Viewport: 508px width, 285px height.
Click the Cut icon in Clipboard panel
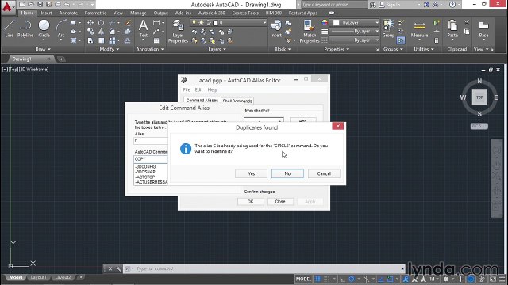click(467, 23)
